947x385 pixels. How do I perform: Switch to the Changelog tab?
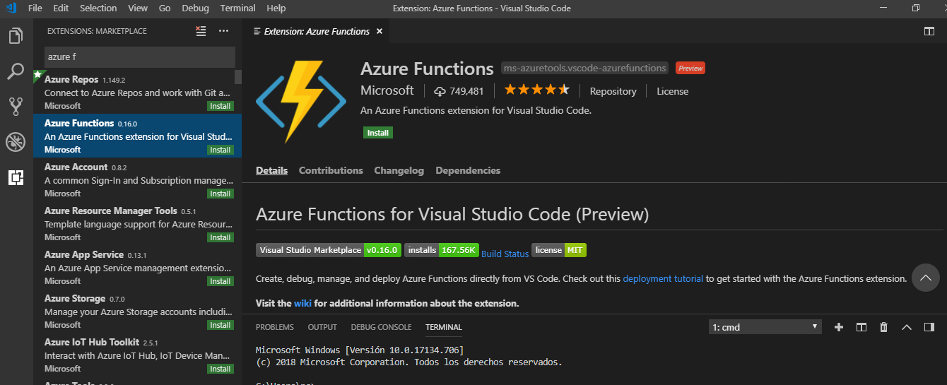point(399,170)
